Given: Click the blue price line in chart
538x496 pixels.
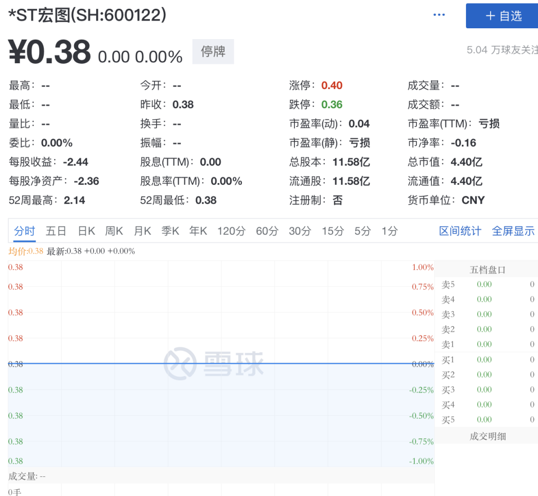Looking at the screenshot, I should [221, 363].
